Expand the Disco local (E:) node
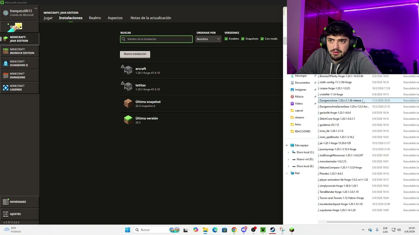Image resolution: width=419 pixels, height=235 pixels. 288,166
